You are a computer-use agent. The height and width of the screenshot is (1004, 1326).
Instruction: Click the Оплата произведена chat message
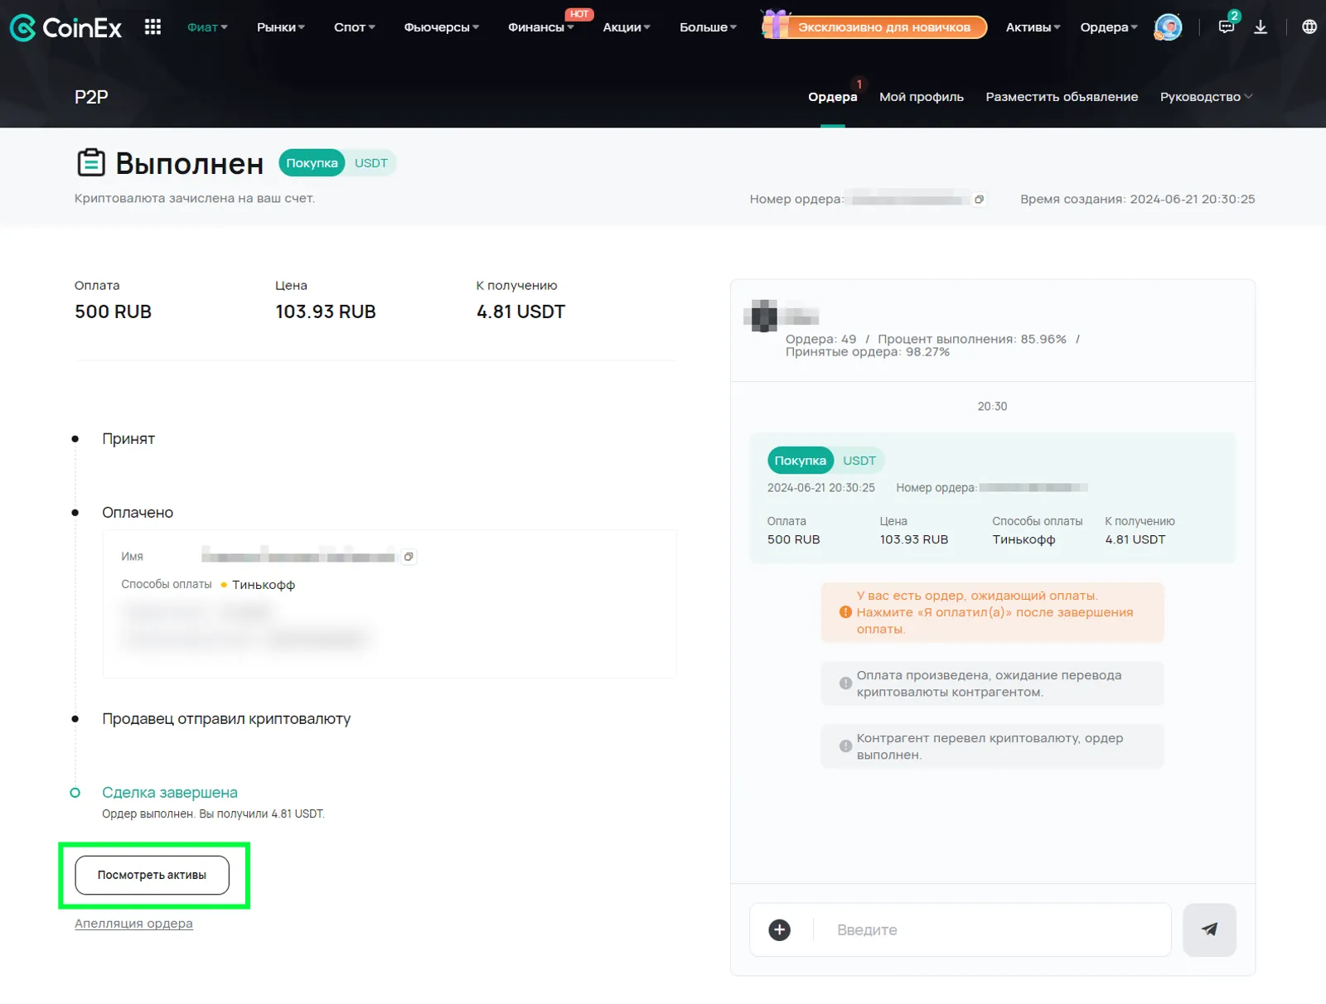tap(992, 683)
